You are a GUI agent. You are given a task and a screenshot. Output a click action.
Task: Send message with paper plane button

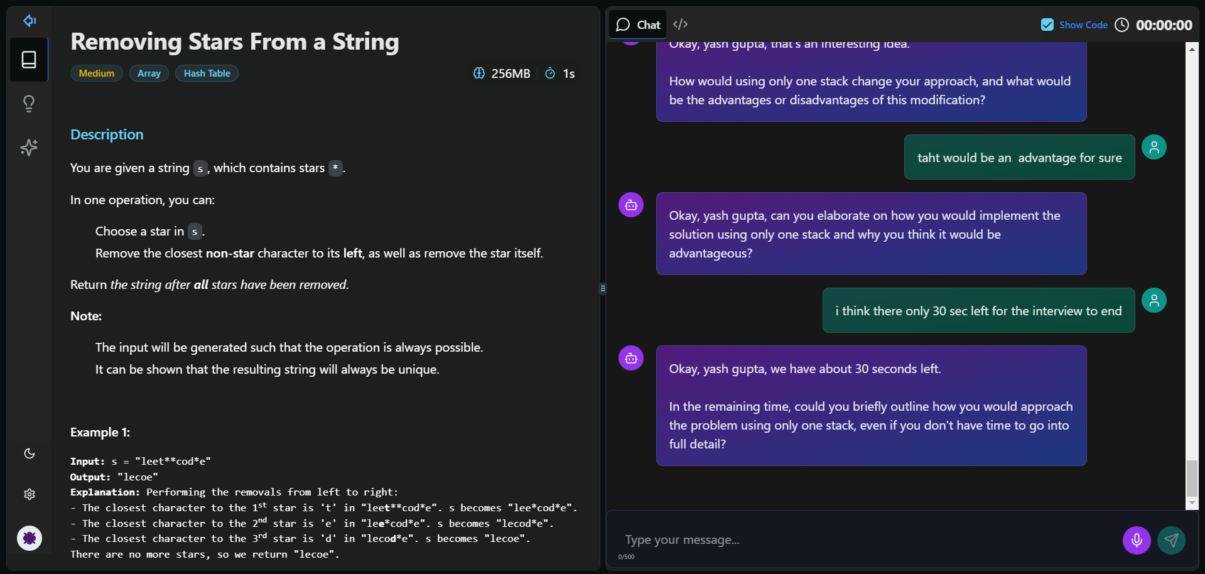1171,540
